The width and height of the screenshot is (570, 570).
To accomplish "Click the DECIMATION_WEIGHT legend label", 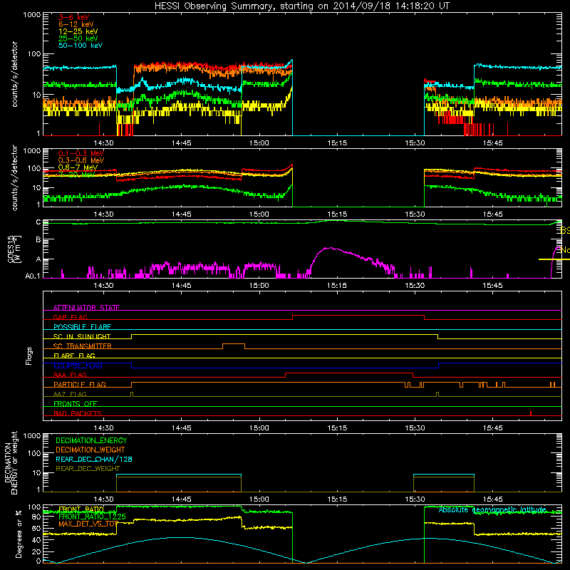I will [x=90, y=450].
